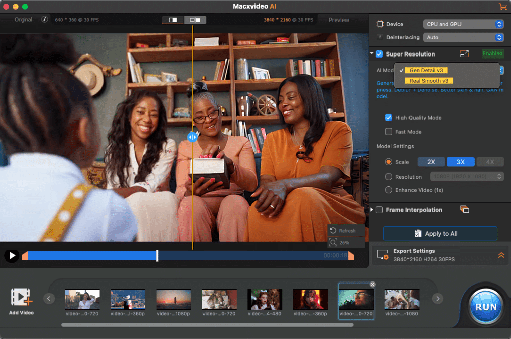Select first thumbnail video-...0-720 woman in white
The image size is (511, 339).
tap(82, 299)
